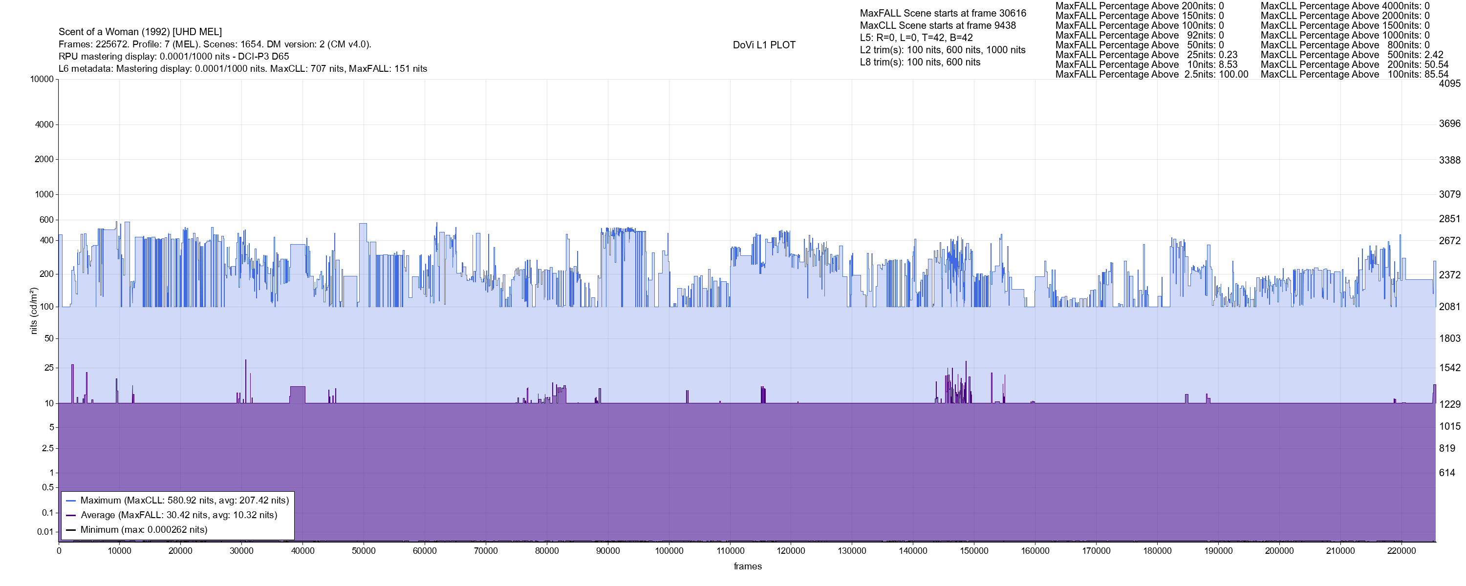Click the black Minimum legend line swatch
The image size is (1466, 586).
70,530
